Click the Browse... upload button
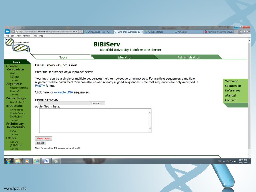 97,103
